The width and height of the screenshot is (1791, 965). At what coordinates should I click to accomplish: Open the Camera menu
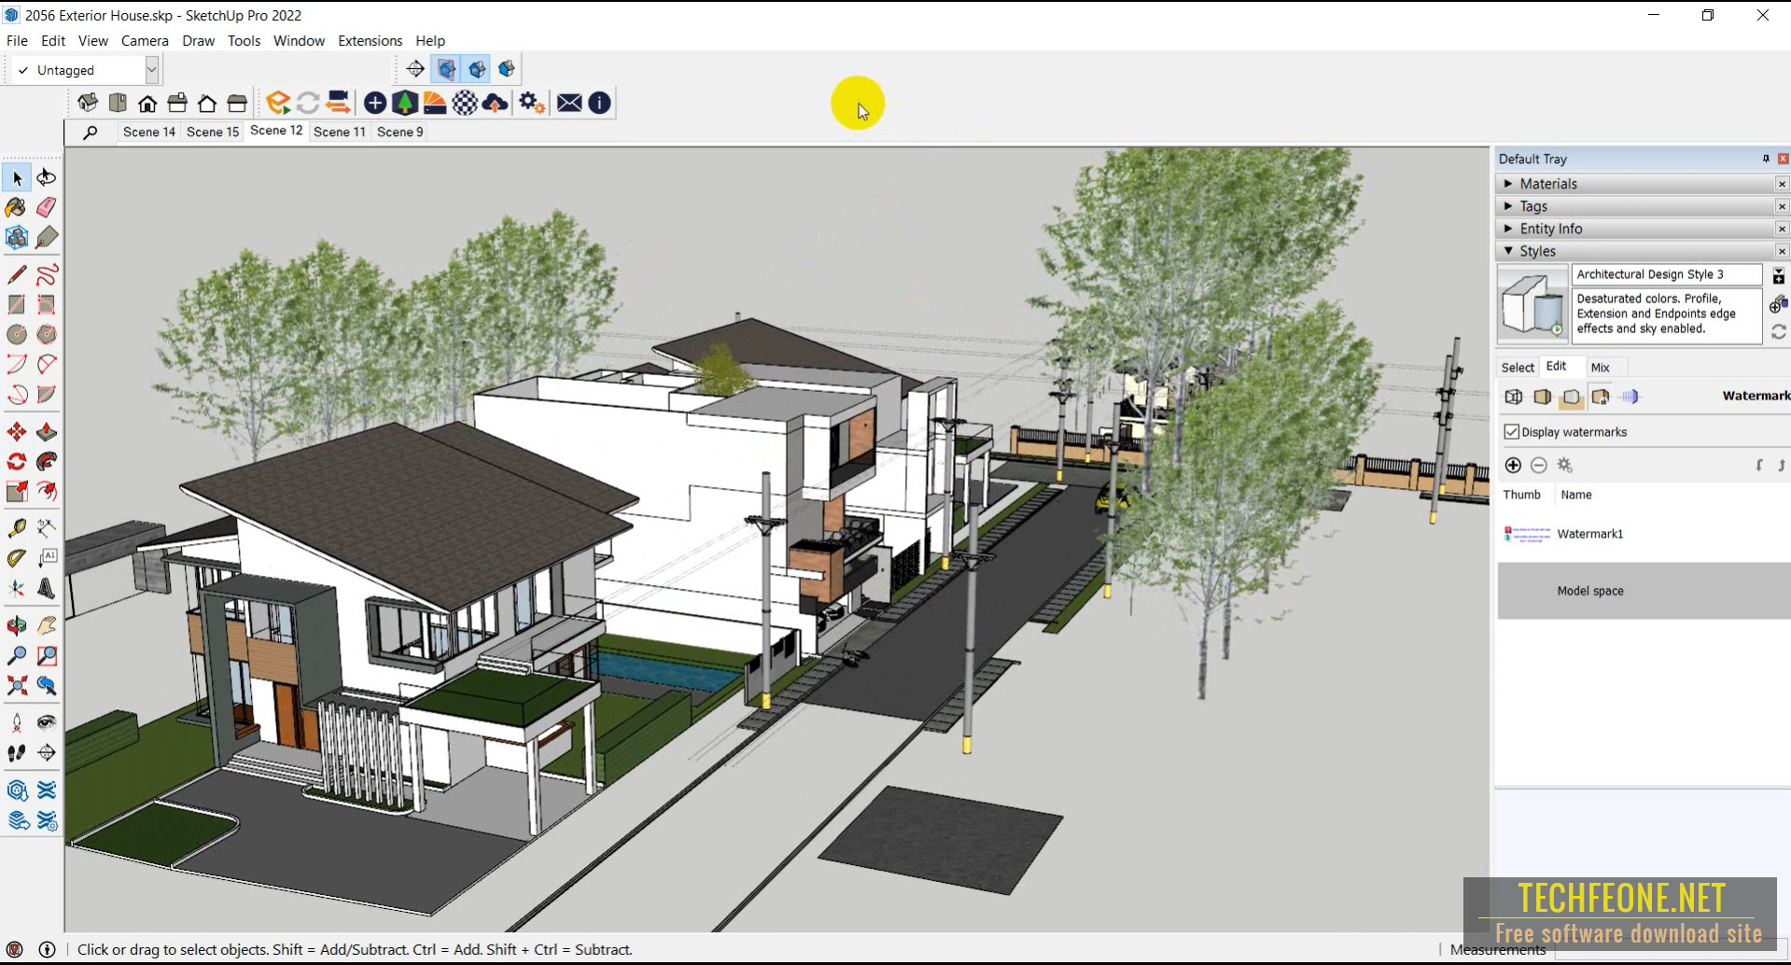point(145,40)
